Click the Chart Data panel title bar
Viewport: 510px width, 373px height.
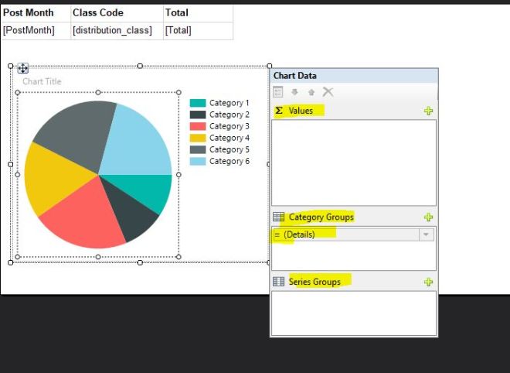[x=354, y=76]
